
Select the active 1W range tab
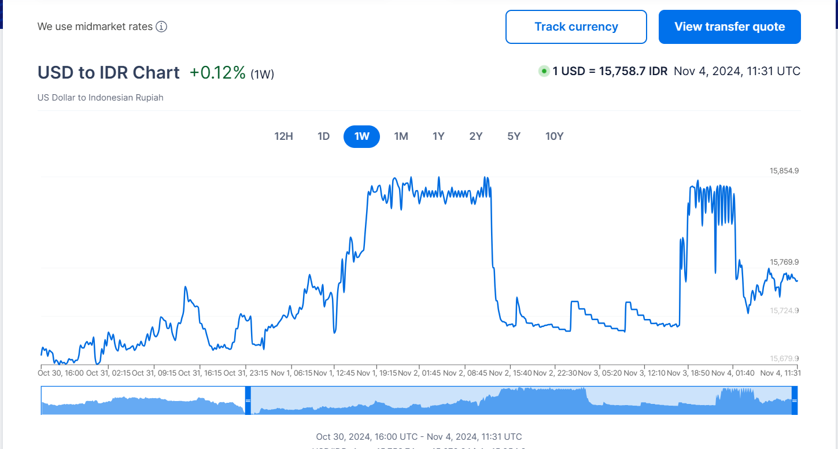coord(361,136)
